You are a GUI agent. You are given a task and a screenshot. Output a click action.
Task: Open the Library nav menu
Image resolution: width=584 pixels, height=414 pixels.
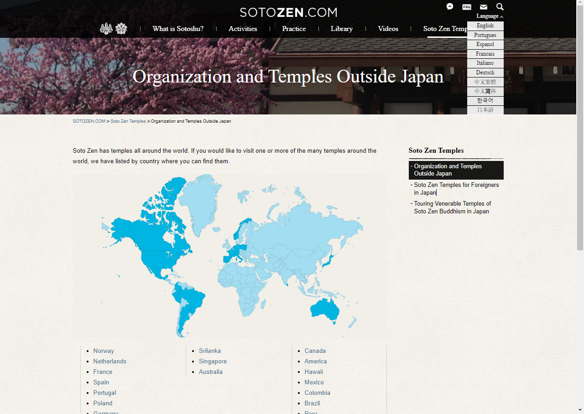(x=342, y=29)
